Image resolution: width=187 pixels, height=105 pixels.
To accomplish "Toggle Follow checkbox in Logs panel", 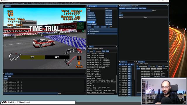I will pos(88,51).
